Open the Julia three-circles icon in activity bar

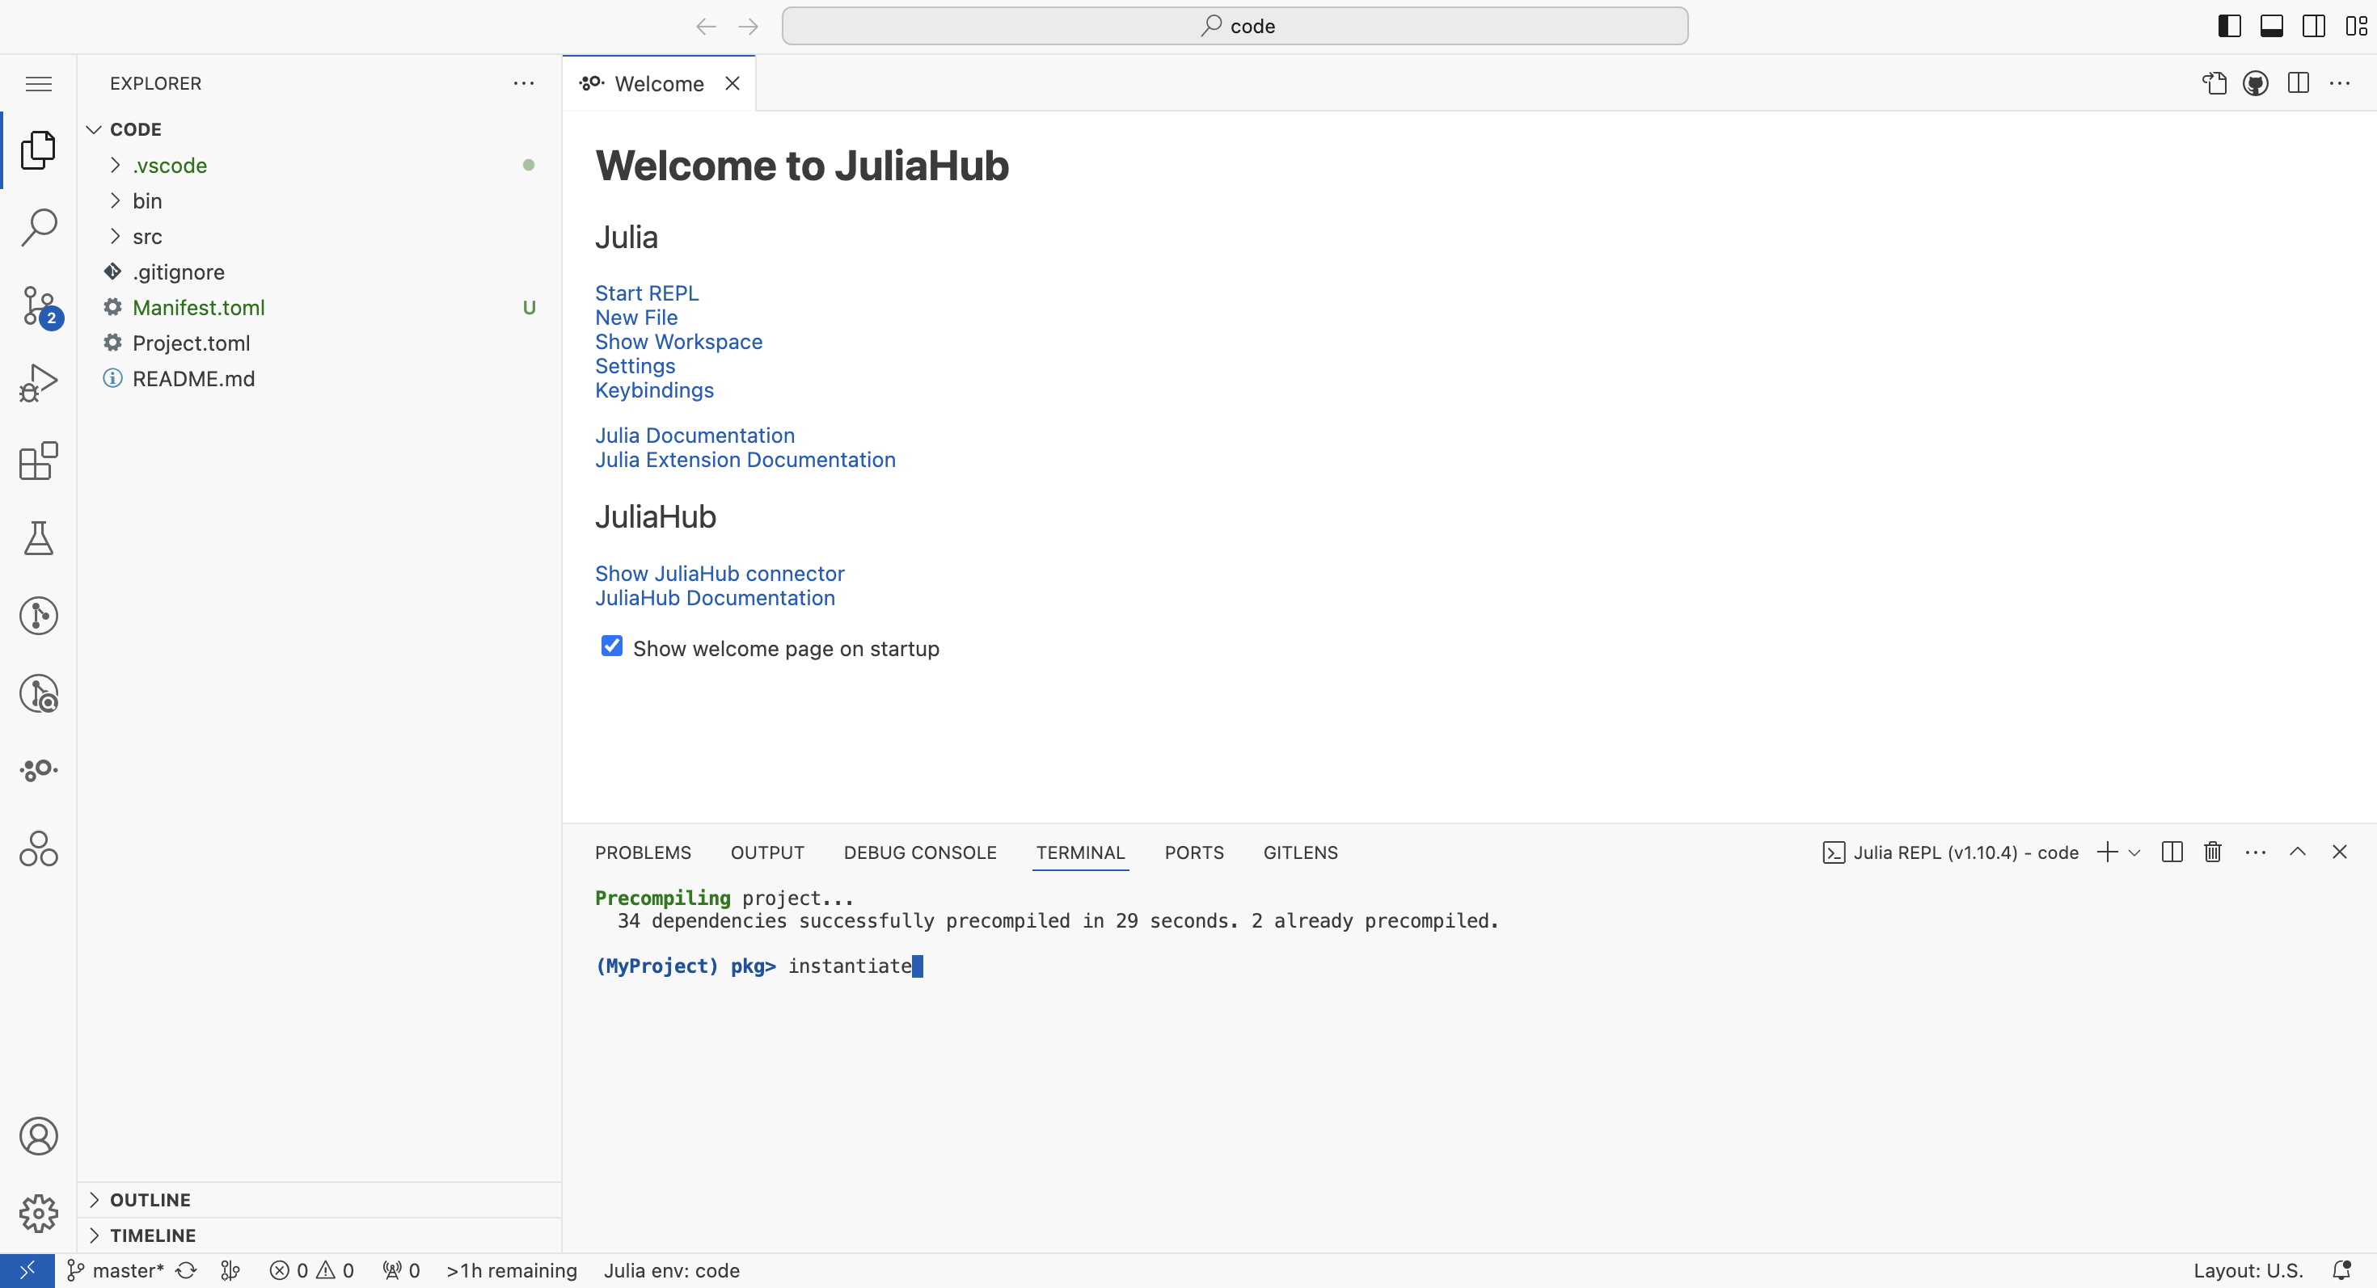point(38,848)
